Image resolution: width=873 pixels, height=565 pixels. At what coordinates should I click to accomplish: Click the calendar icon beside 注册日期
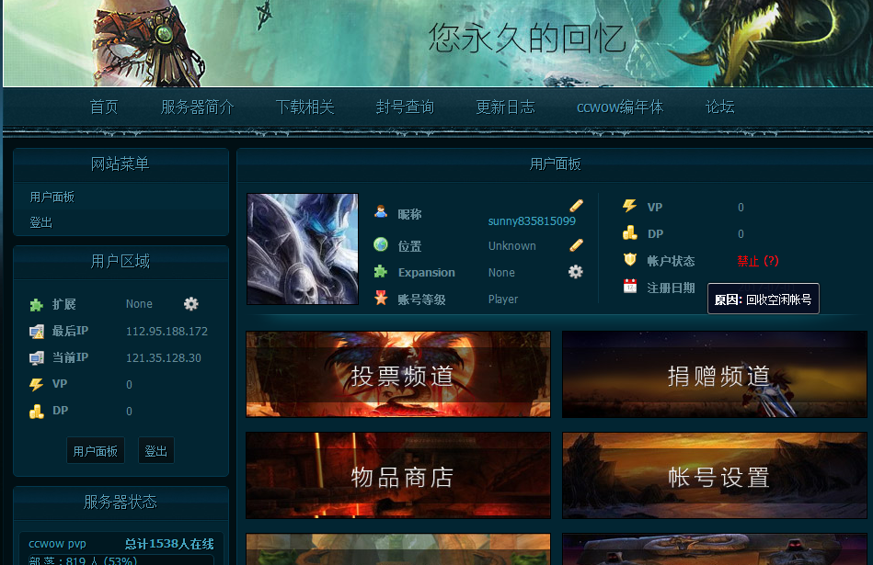tap(629, 287)
